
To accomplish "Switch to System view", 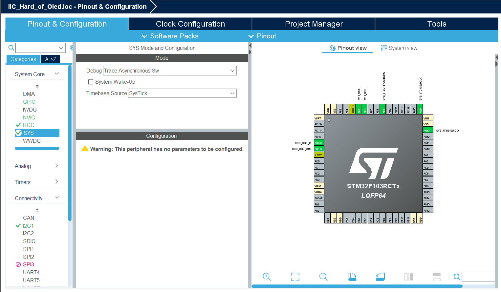I will 399,48.
